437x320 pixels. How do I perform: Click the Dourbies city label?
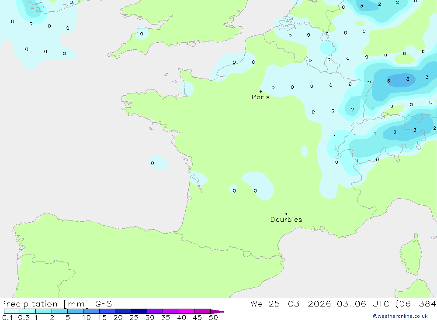tap(286, 220)
